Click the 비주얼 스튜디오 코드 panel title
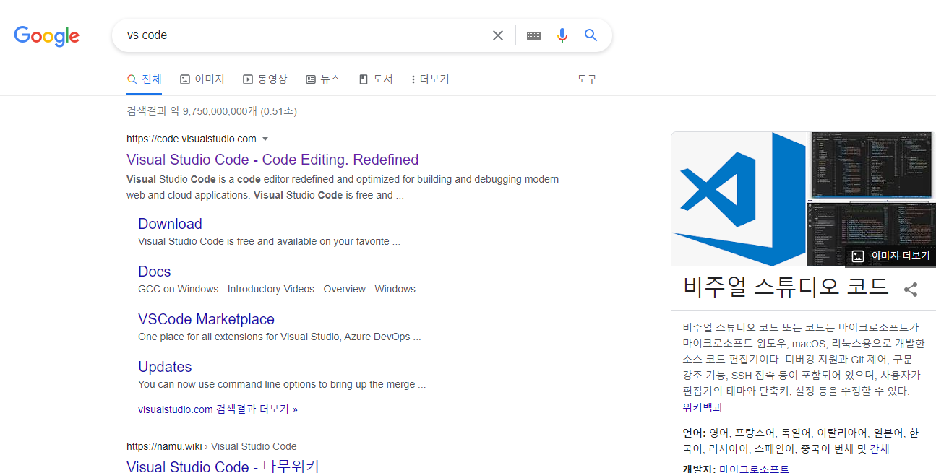This screenshot has width=936, height=473. (786, 287)
